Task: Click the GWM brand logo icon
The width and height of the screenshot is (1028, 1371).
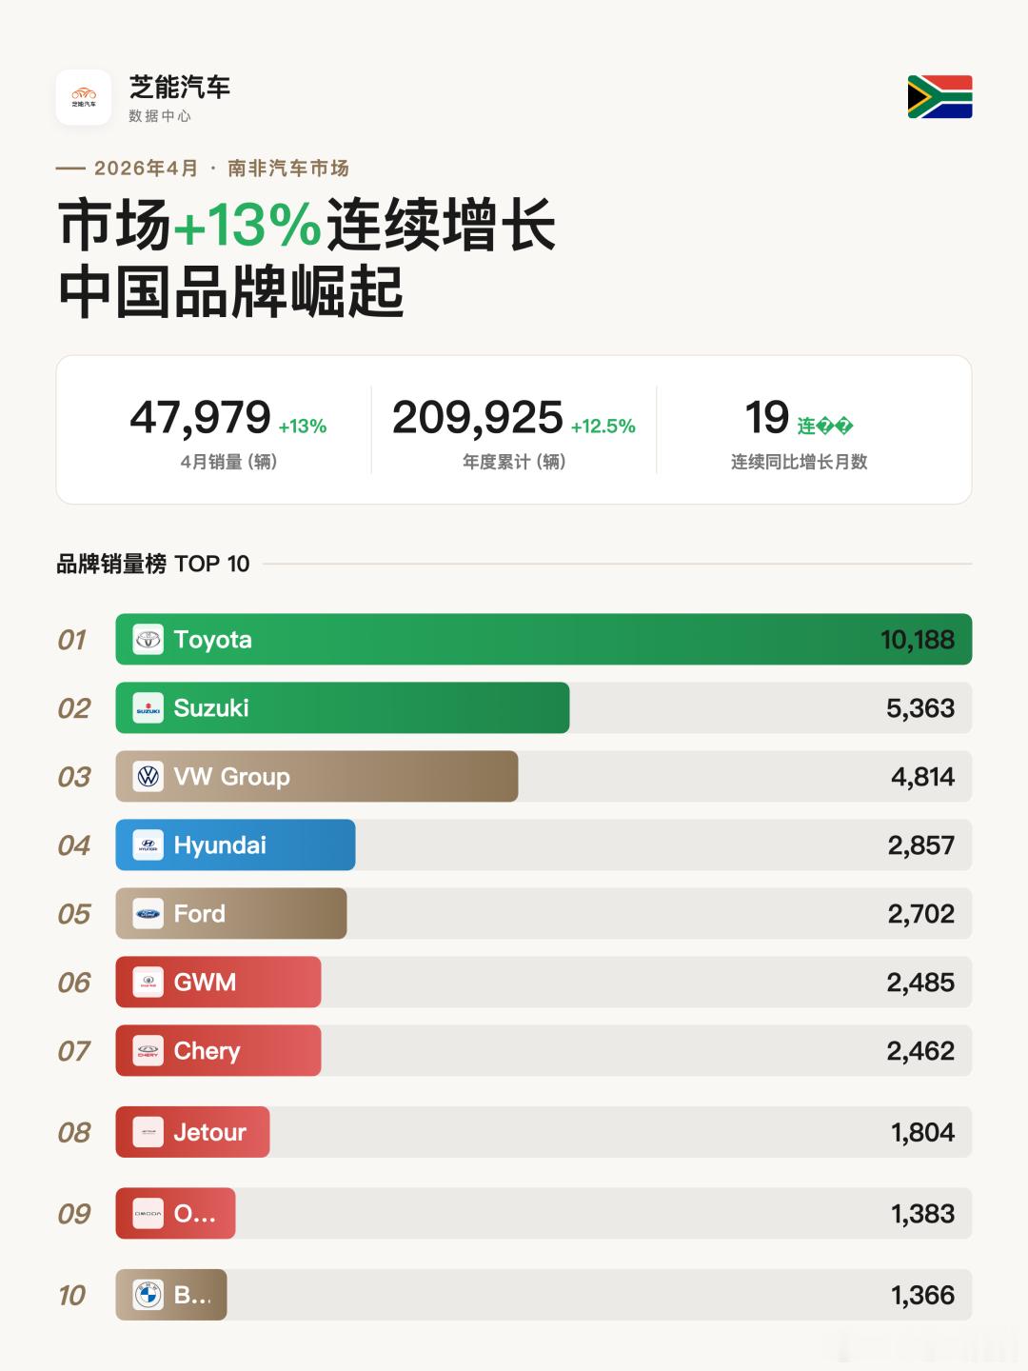Action: tap(148, 983)
